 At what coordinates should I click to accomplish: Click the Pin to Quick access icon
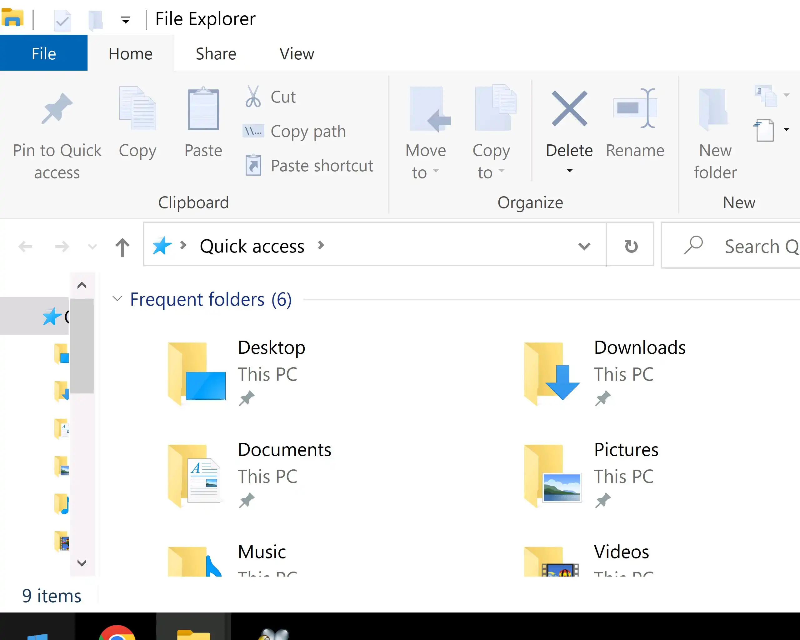coord(57,108)
